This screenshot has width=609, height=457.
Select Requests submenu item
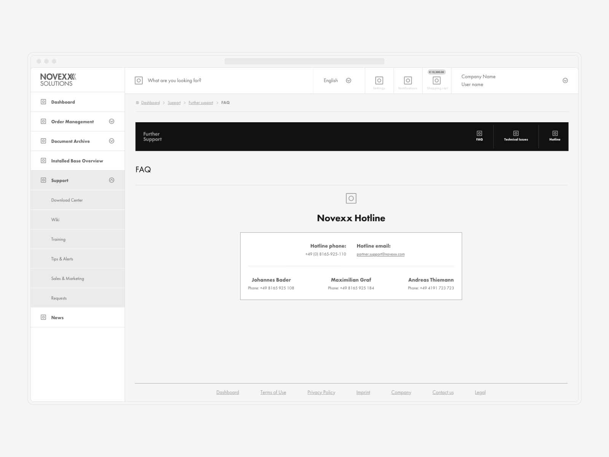78,298
